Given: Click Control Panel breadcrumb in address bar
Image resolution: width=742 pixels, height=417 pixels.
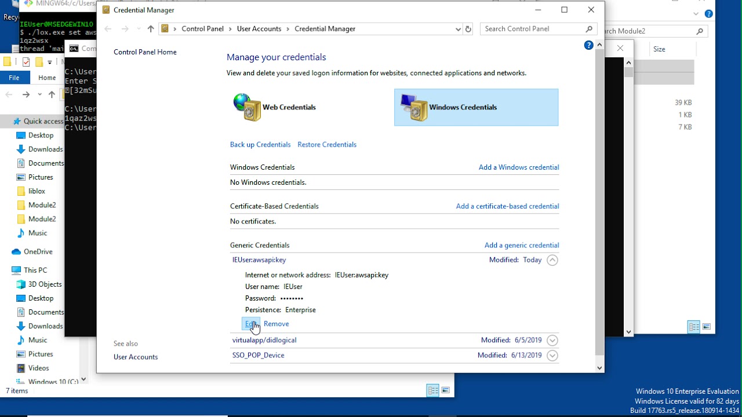Looking at the screenshot, I should click(x=202, y=28).
